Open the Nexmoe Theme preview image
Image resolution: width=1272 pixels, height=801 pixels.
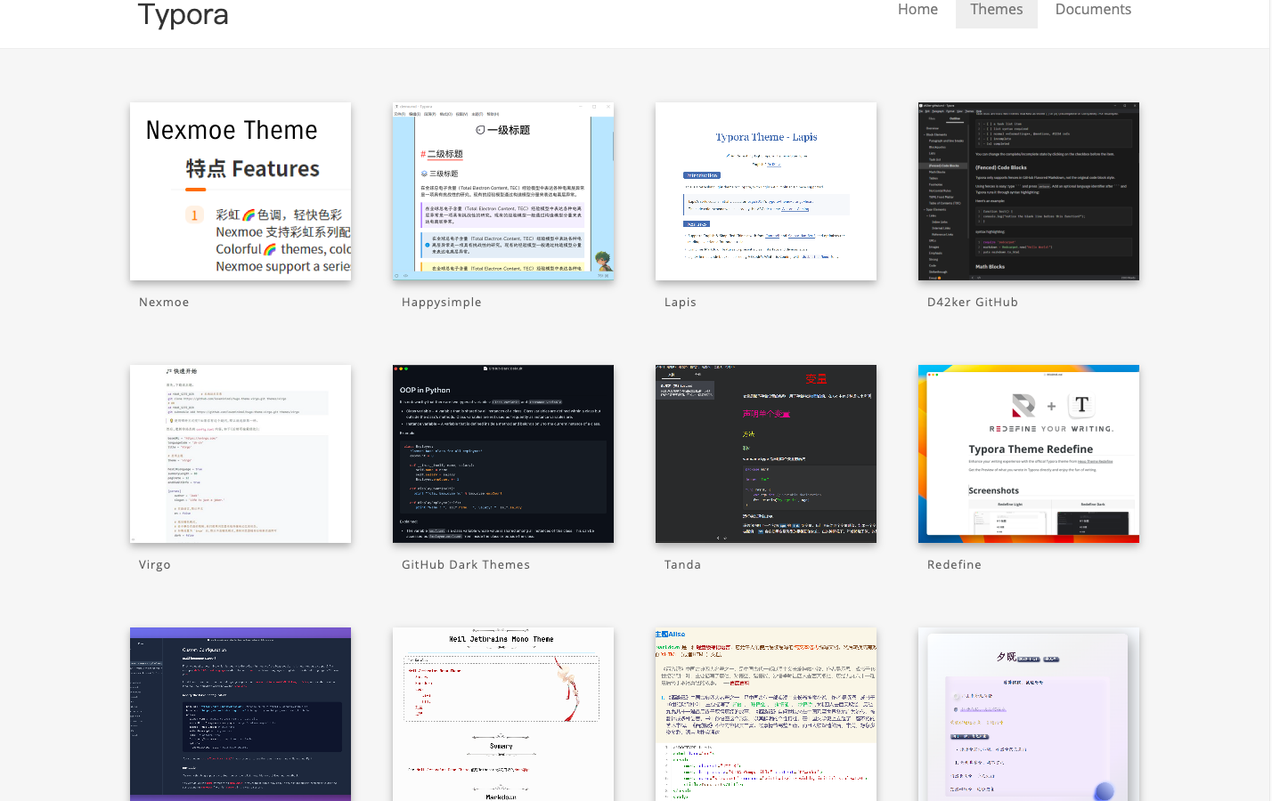[241, 191]
